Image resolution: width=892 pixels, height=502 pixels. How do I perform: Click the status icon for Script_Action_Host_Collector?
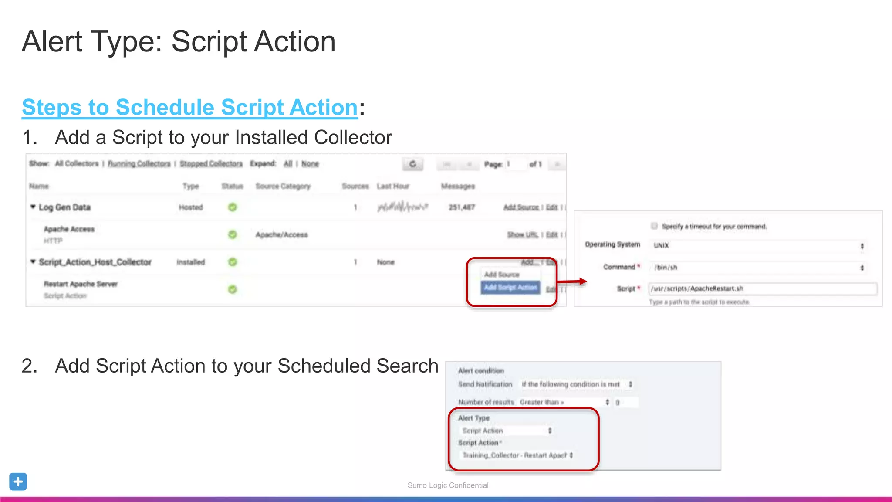(233, 262)
